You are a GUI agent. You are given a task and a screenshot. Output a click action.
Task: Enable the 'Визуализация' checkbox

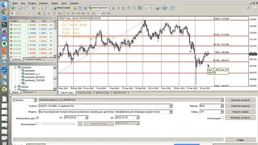37,124
